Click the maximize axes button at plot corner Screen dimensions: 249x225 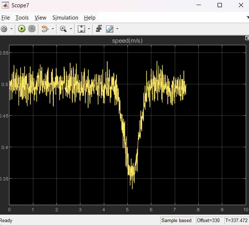[247, 38]
